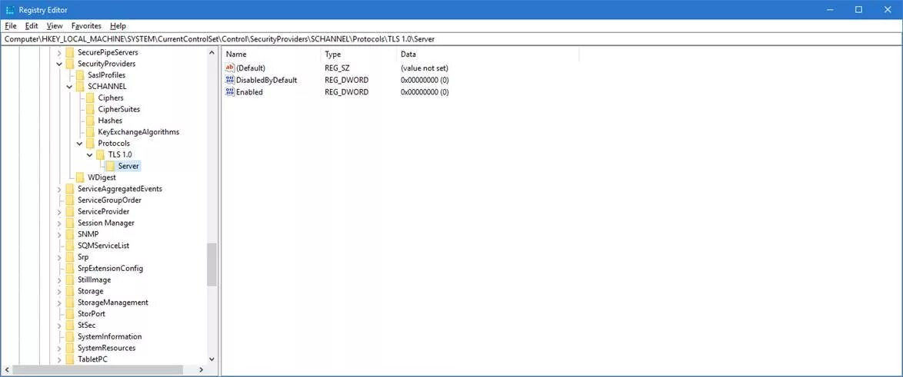This screenshot has height=377, width=903.
Task: Select the SystemResources tree item
Action: (107, 349)
